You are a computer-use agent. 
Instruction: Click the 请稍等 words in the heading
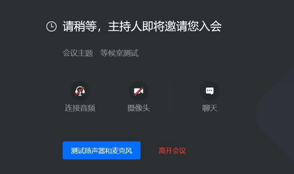tap(80, 26)
